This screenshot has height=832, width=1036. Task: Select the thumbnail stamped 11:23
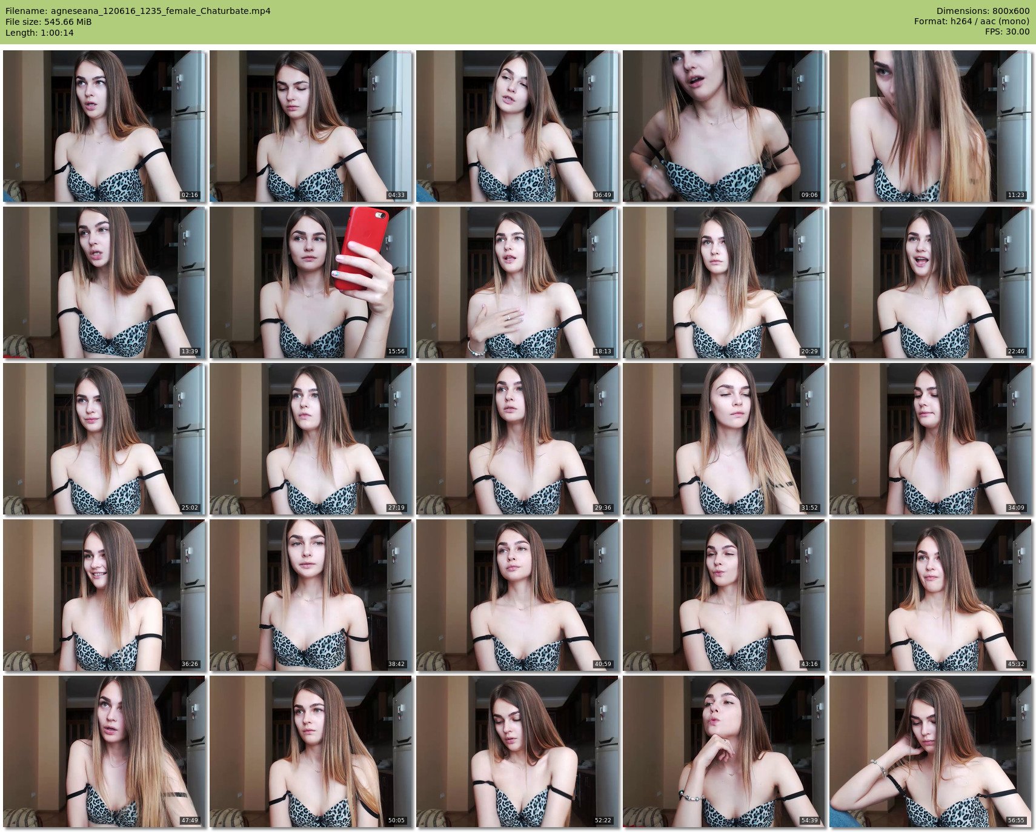[931, 126]
